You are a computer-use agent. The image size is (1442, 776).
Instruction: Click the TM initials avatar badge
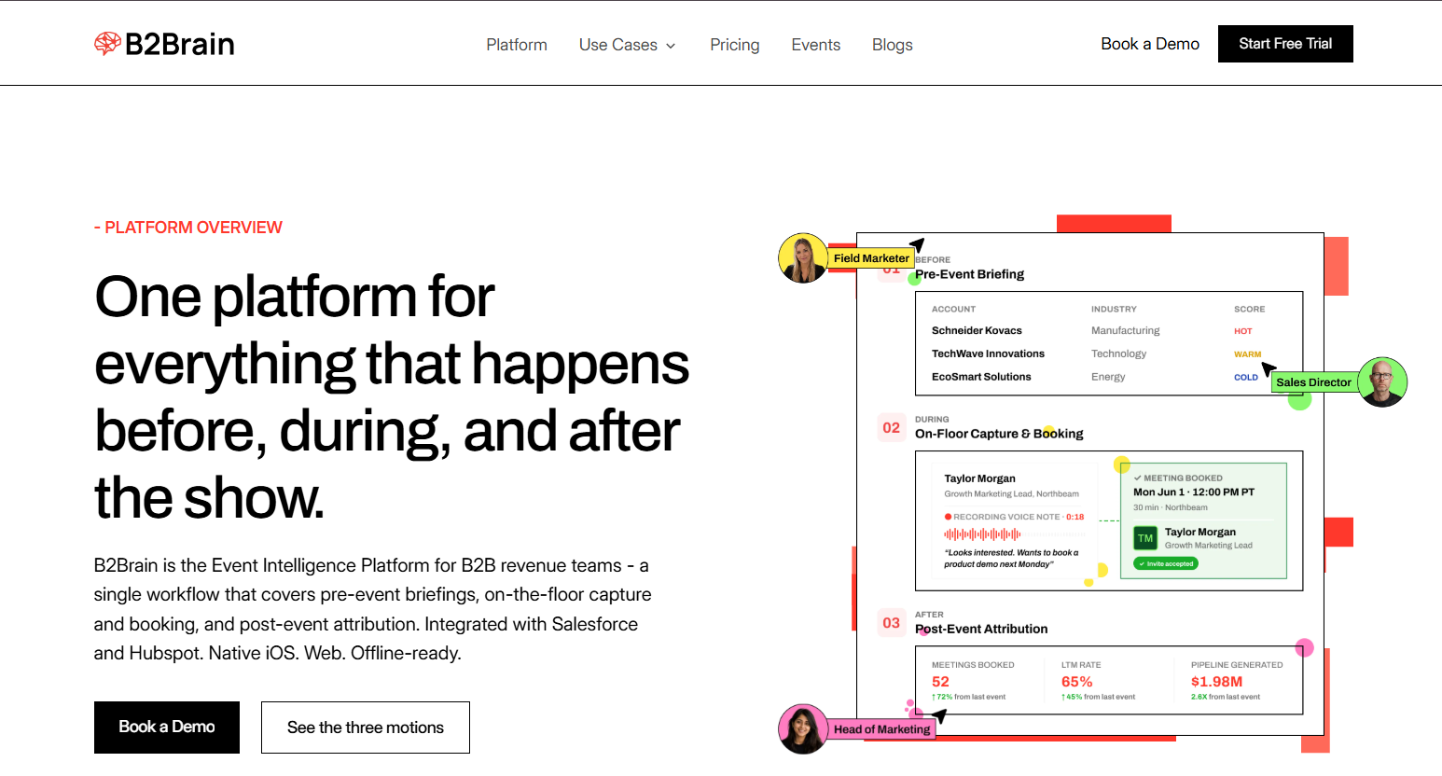pos(1145,538)
